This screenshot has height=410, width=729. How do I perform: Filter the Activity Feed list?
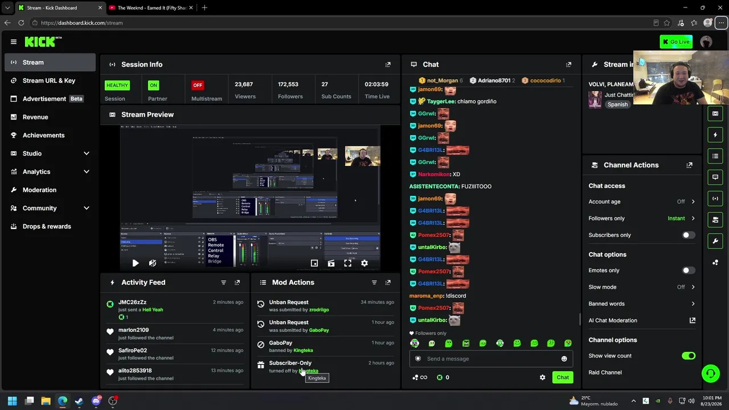coord(223,282)
